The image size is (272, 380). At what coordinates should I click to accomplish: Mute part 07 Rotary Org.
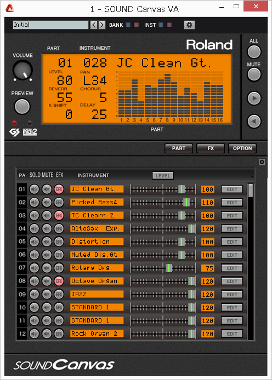pyautogui.click(x=47, y=268)
